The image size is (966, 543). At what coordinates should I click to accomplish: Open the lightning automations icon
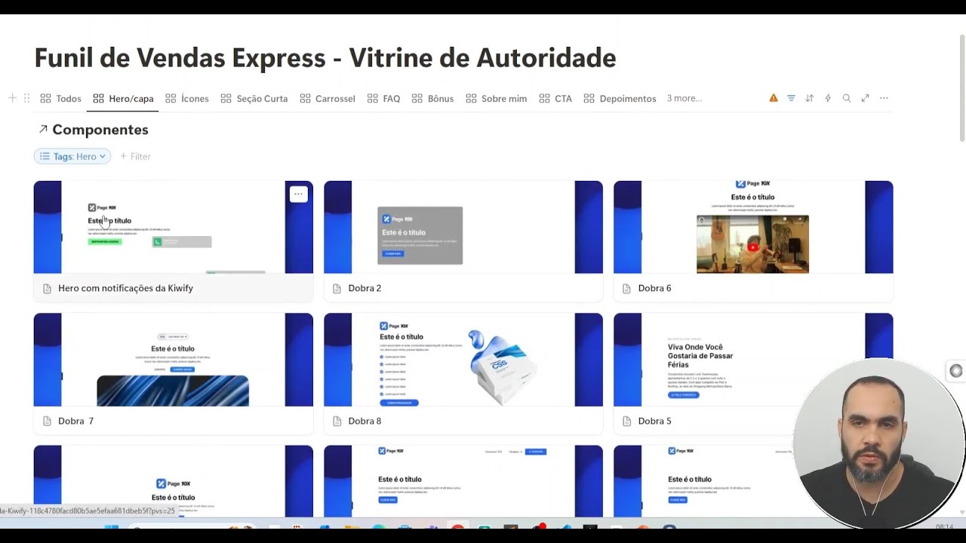(x=828, y=98)
